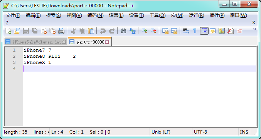Screen dimensions: 261x139
Task: Show all characters with the pilcrow icon
Action: coord(195,31)
